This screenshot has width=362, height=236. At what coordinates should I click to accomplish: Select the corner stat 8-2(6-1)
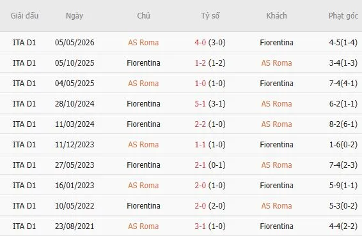[343, 124]
